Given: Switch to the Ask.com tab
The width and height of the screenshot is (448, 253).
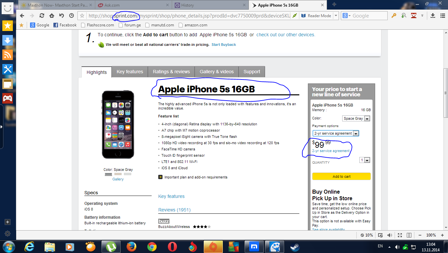Looking at the screenshot, I should pyautogui.click(x=134, y=5).
